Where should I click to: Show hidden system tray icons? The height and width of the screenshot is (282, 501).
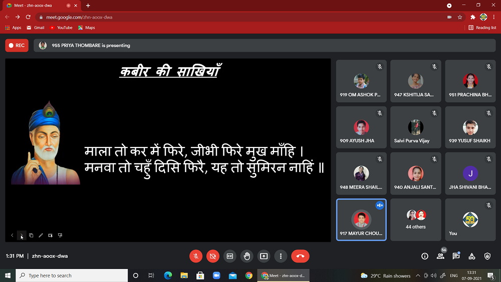tap(411, 275)
